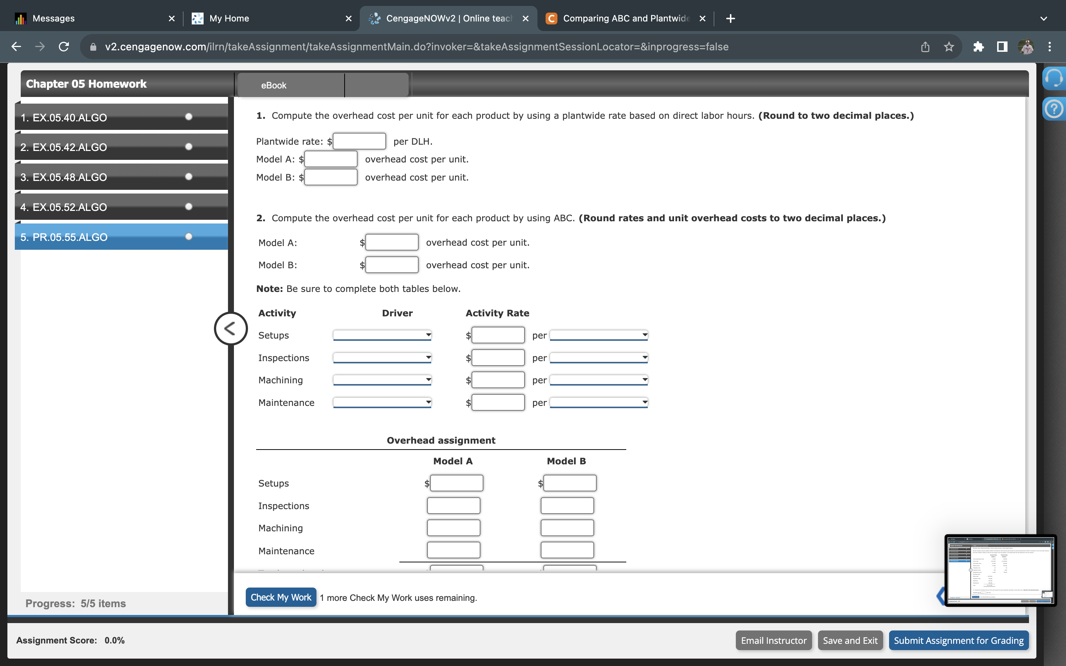Click the status dot for EX.05.48.ALGO
The height and width of the screenshot is (666, 1066).
(x=189, y=176)
